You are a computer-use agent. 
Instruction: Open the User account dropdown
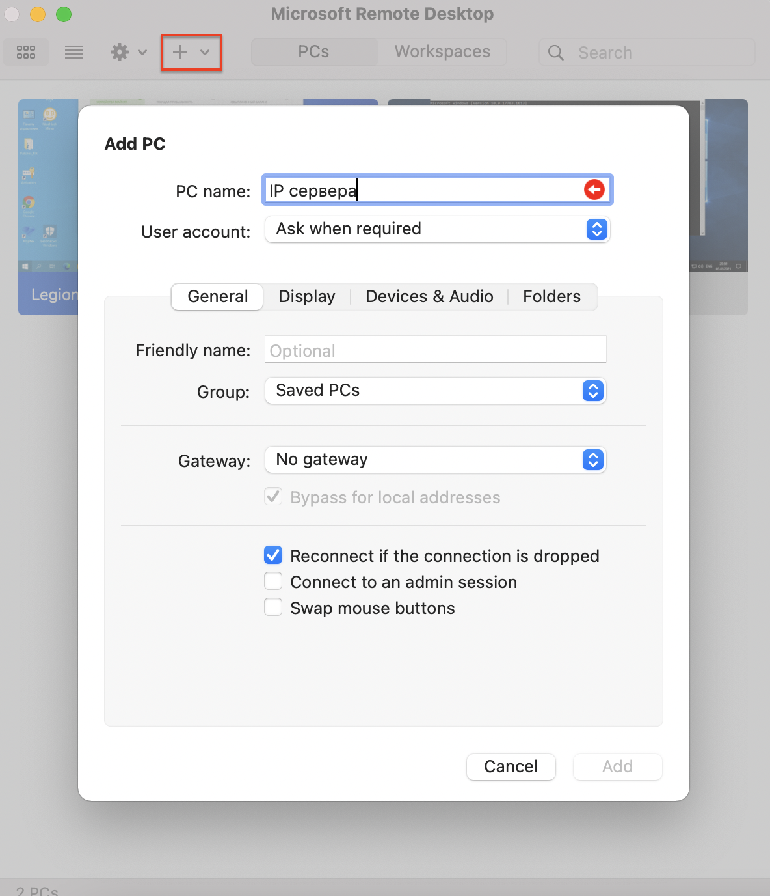click(x=437, y=229)
